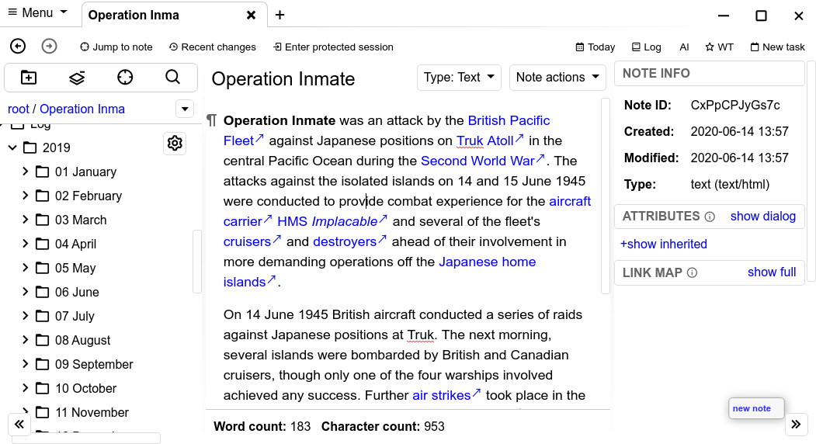Select the 2019 tree item label
This screenshot has height=444, width=816.
coord(56,147)
